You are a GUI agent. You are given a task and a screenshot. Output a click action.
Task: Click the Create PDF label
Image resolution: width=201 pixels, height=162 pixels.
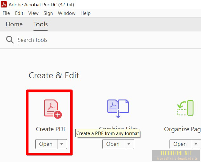pyautogui.click(x=51, y=129)
